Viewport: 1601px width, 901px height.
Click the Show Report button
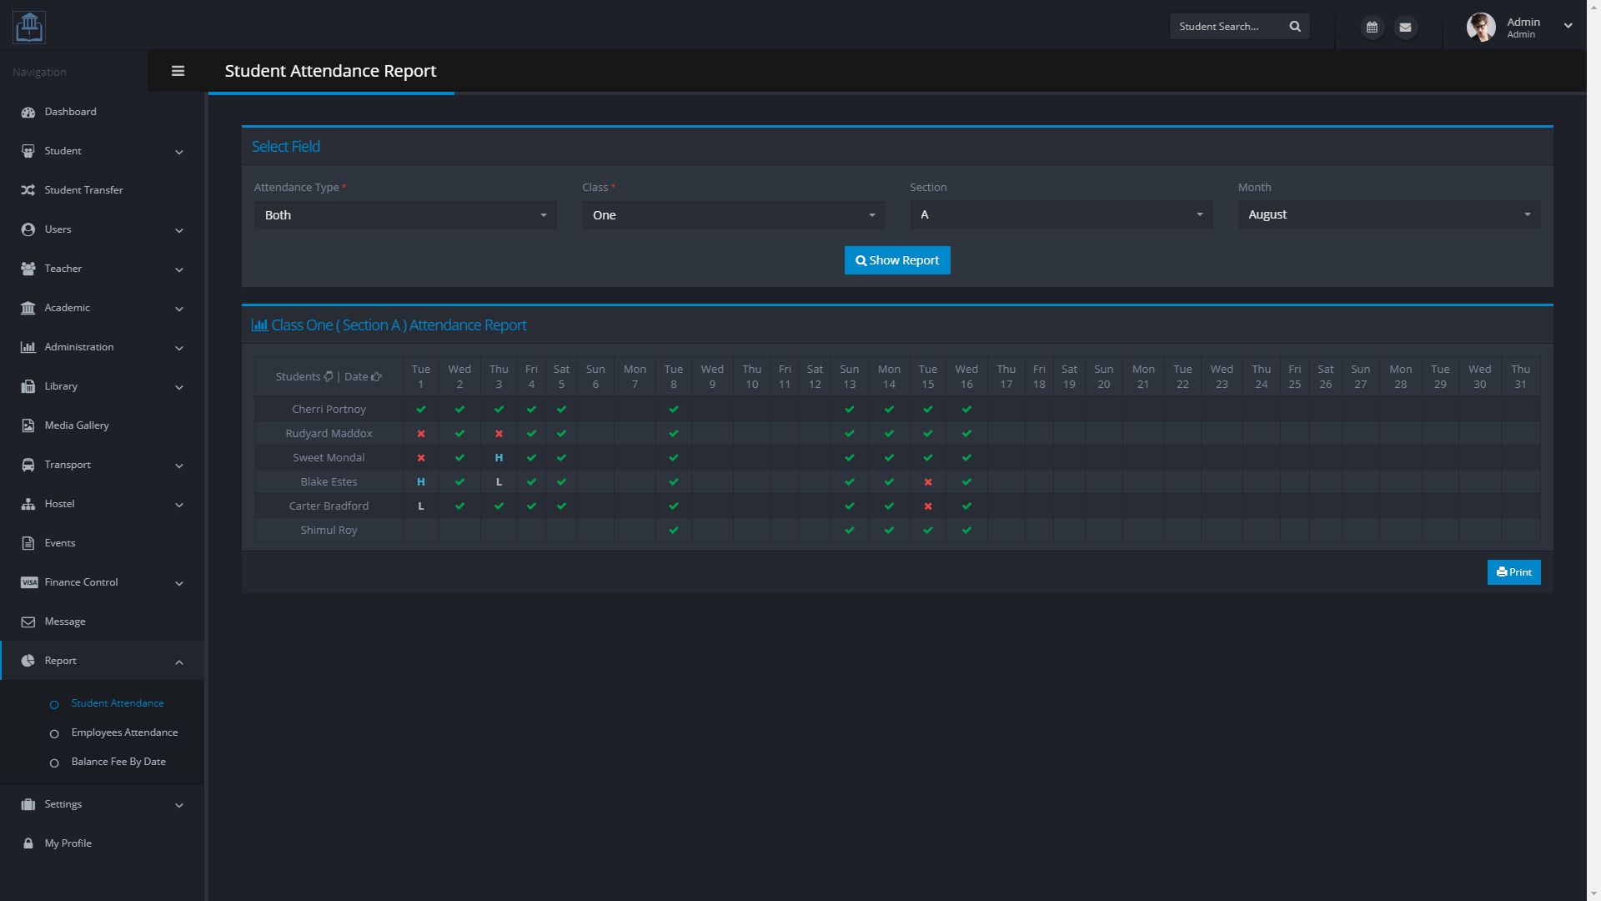[897, 260]
